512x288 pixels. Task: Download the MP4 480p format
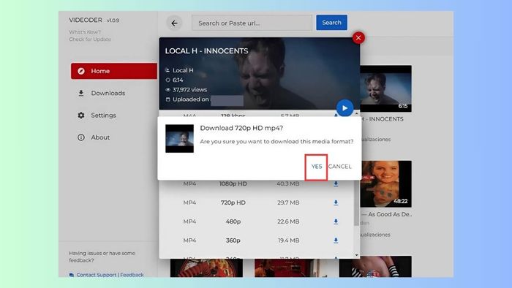(x=336, y=221)
